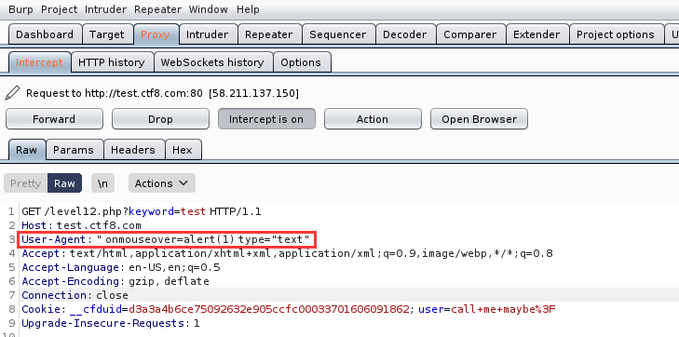Click the Cookie header line
679x337 pixels.
coord(289,309)
